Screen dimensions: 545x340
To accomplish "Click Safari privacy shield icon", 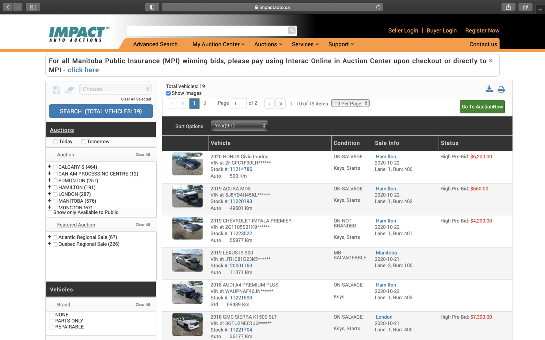I will click(152, 7).
